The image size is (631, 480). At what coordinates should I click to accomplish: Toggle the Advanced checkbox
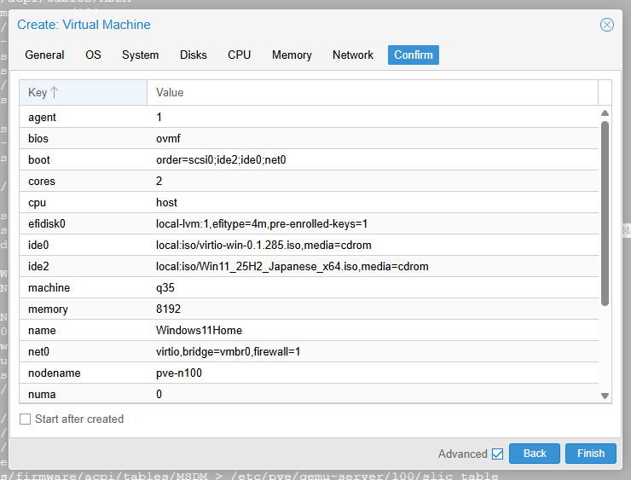coord(498,454)
